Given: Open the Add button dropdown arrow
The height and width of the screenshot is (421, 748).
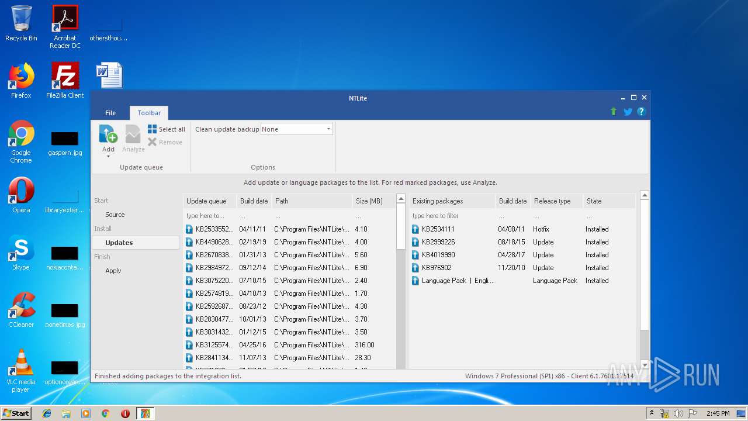Looking at the screenshot, I should (108, 156).
